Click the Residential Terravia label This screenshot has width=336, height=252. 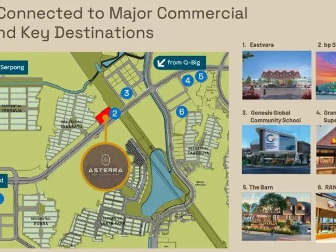coord(12,109)
